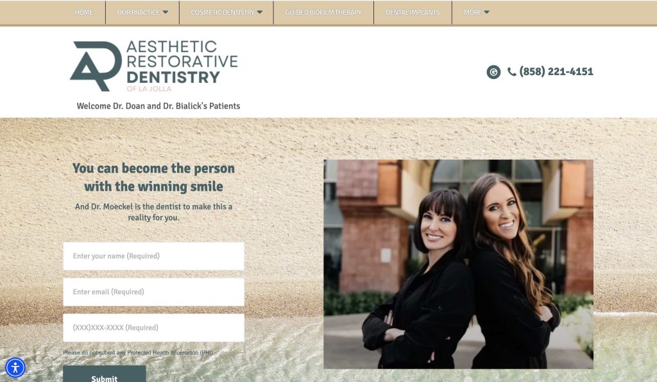657x382 pixels.
Task: Focus the Enter email field
Action: click(154, 292)
